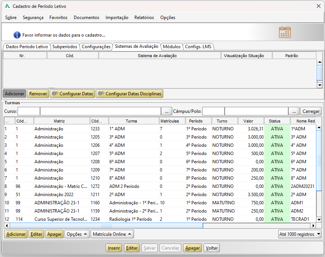The height and width of the screenshot is (257, 325).
Task: Open the Documentos menu
Action: coord(86,18)
